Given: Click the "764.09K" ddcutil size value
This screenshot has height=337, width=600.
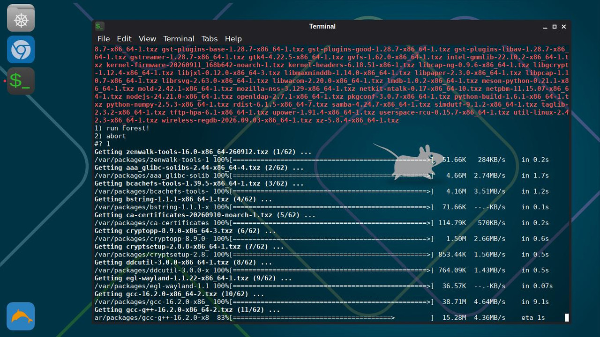Looking at the screenshot, I should (x=452, y=271).
